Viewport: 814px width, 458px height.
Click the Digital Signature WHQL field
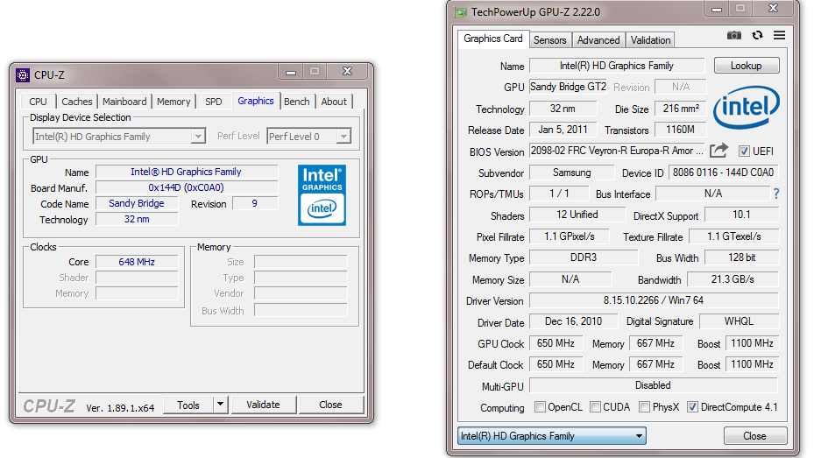coord(739,321)
